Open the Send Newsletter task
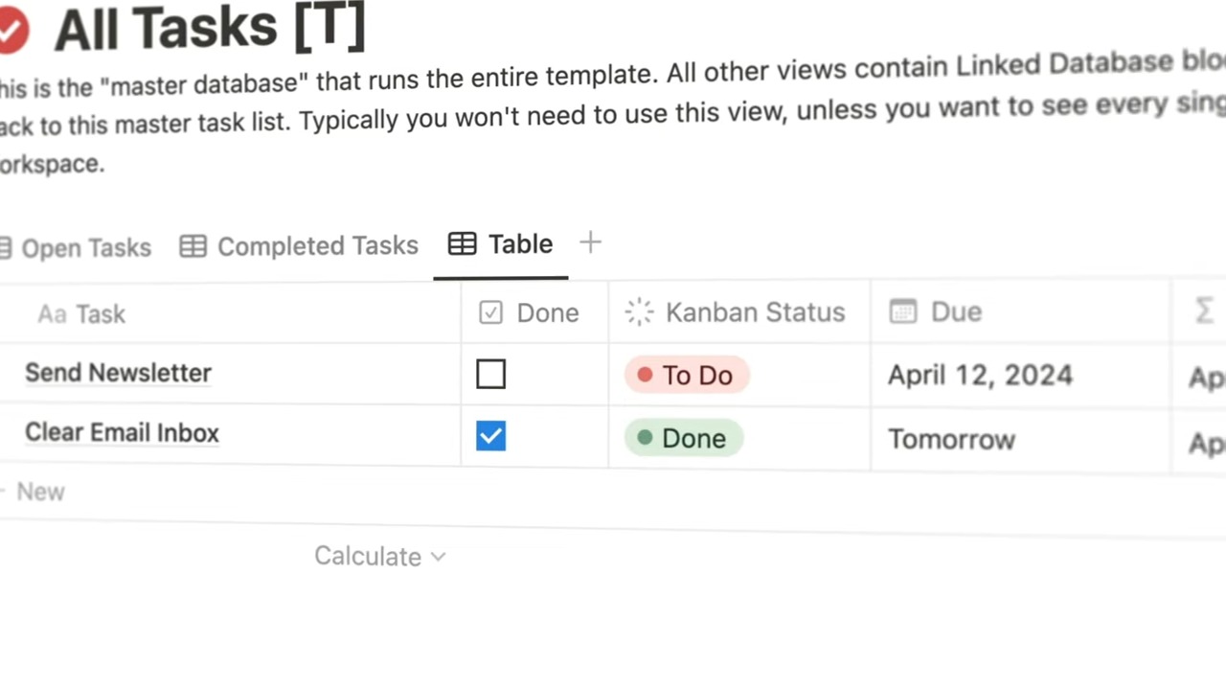Screen dimensions: 1226x690 (118, 373)
